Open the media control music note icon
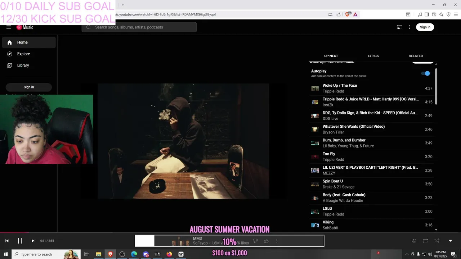This screenshot has height=259, width=461. click(420, 14)
